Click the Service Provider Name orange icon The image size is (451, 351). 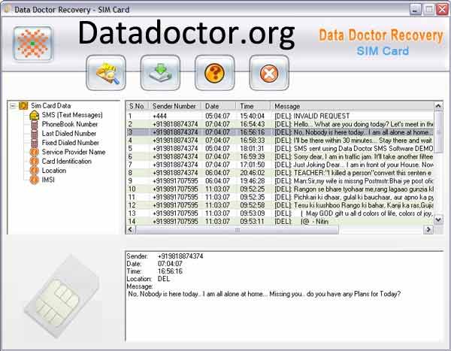coord(35,152)
